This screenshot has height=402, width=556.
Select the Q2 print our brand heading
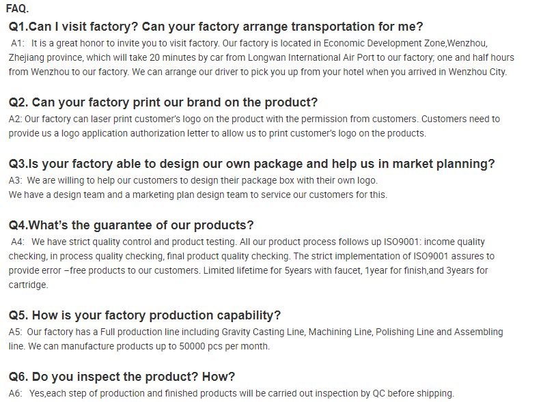pyautogui.click(x=163, y=102)
